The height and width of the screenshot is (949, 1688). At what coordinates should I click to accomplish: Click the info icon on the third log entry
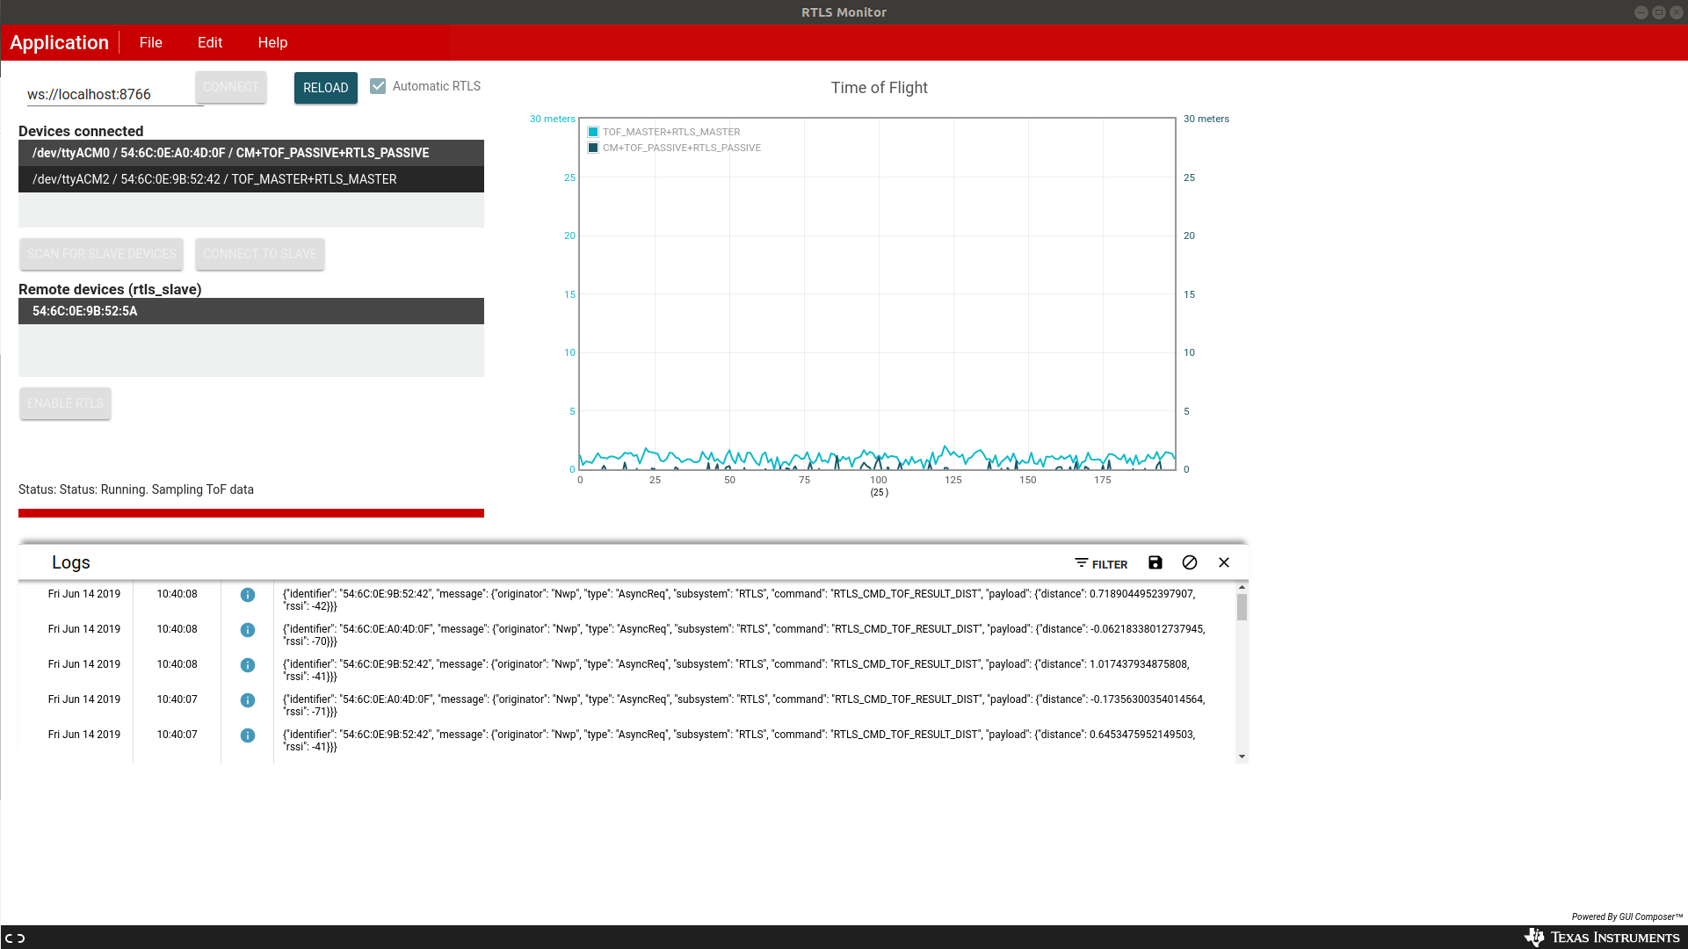click(248, 665)
